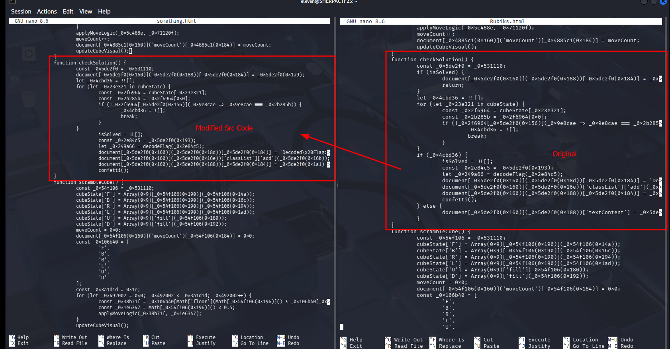The width and height of the screenshot is (670, 349).
Task: Click ^T Execute in the Rubiks.html pane
Action: (535, 340)
